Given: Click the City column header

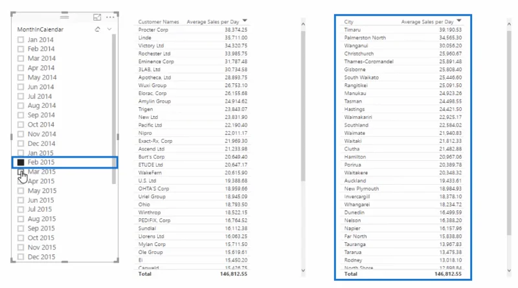Looking at the screenshot, I should [x=348, y=22].
